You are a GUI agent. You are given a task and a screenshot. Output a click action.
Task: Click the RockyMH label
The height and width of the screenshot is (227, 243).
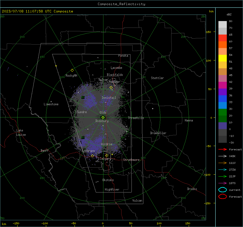click(71, 76)
